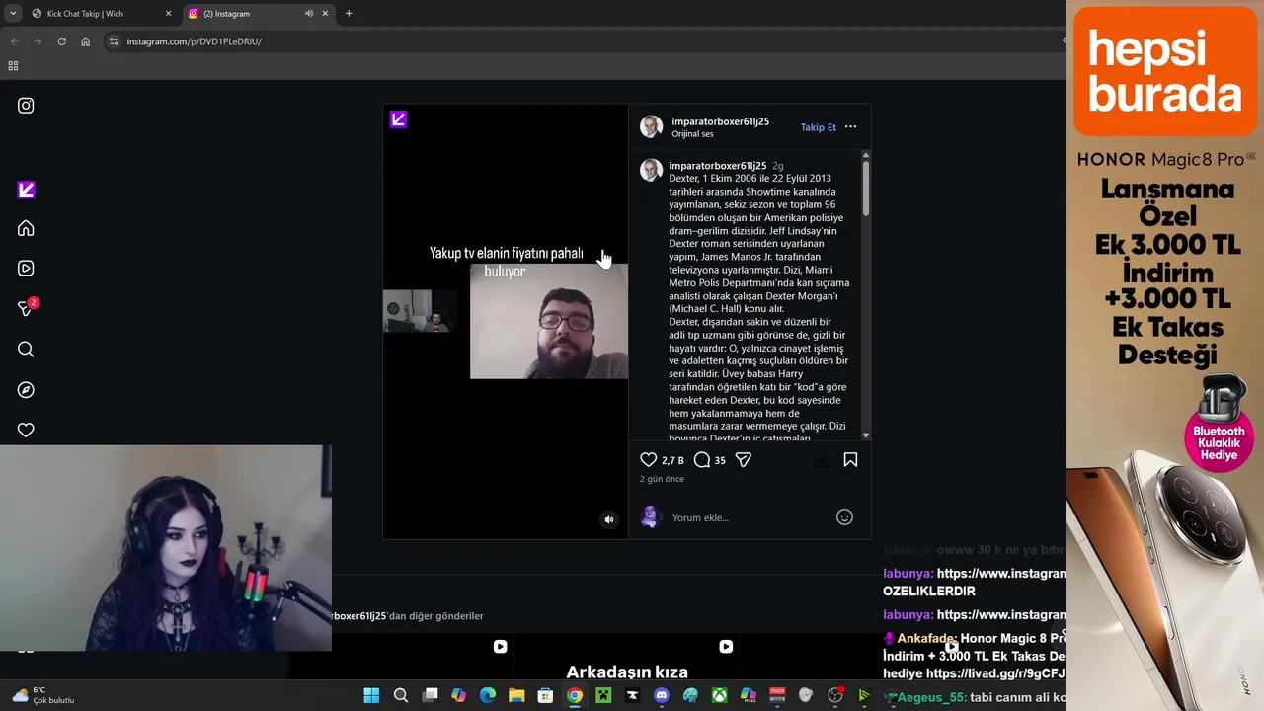Open File Explorer from taskbar
Screen dimensions: 1264x711
tap(516, 695)
